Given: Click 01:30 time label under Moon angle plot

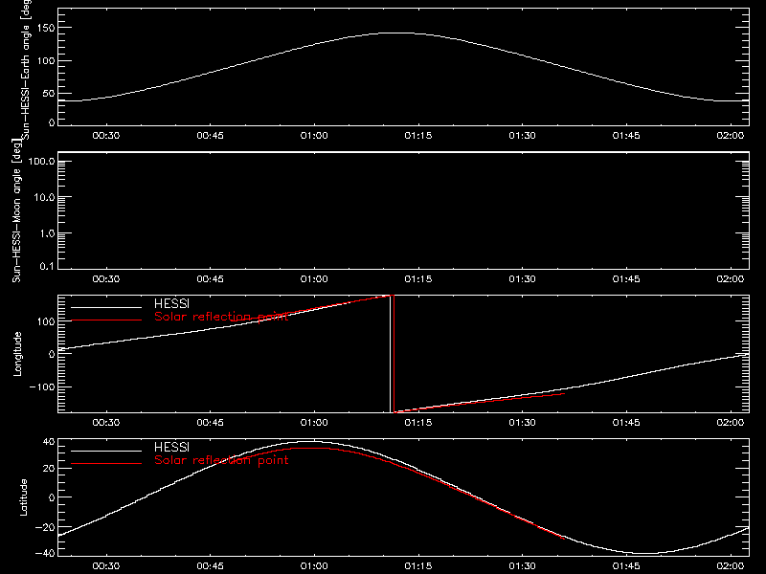Looking at the screenshot, I should 522,278.
